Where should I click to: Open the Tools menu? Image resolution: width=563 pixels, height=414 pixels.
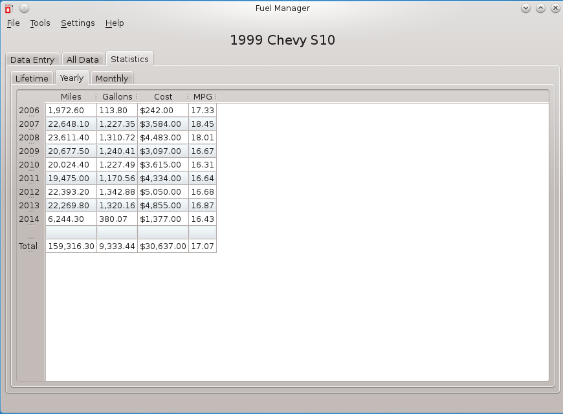40,23
